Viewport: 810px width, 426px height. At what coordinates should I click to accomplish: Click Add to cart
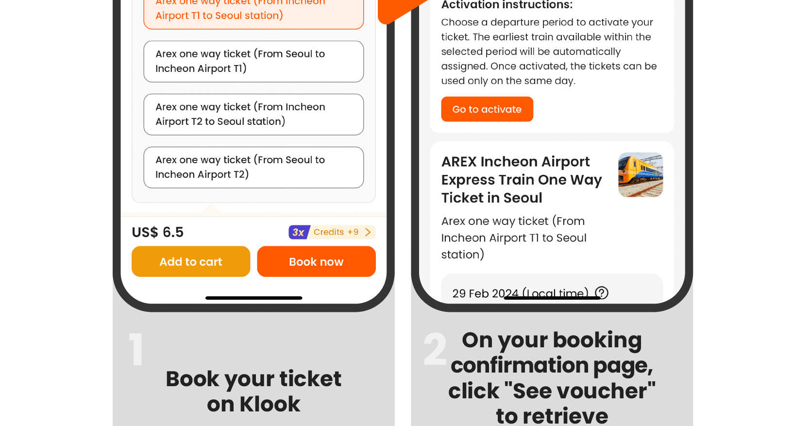pyautogui.click(x=190, y=261)
